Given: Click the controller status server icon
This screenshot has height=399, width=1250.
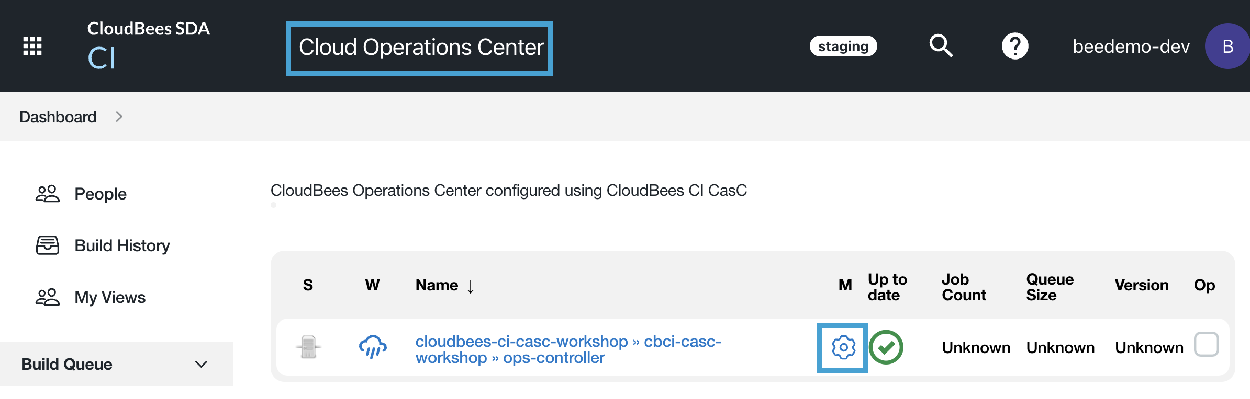Looking at the screenshot, I should pos(308,347).
